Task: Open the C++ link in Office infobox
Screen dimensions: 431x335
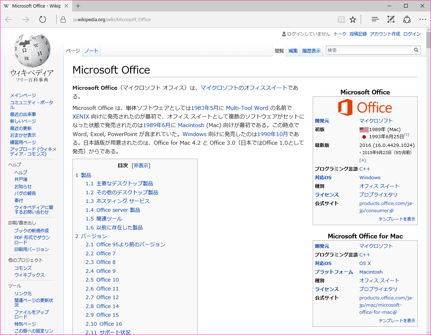Action: click(x=365, y=169)
